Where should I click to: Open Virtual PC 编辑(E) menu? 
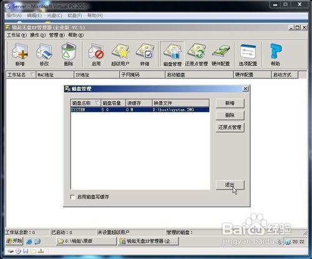click(34, 16)
